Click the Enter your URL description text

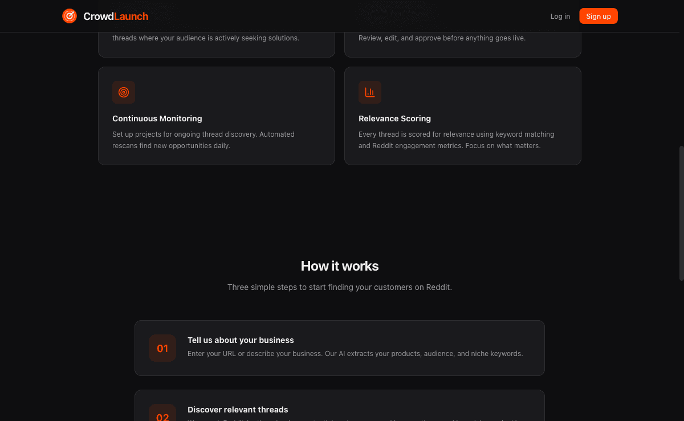click(355, 354)
